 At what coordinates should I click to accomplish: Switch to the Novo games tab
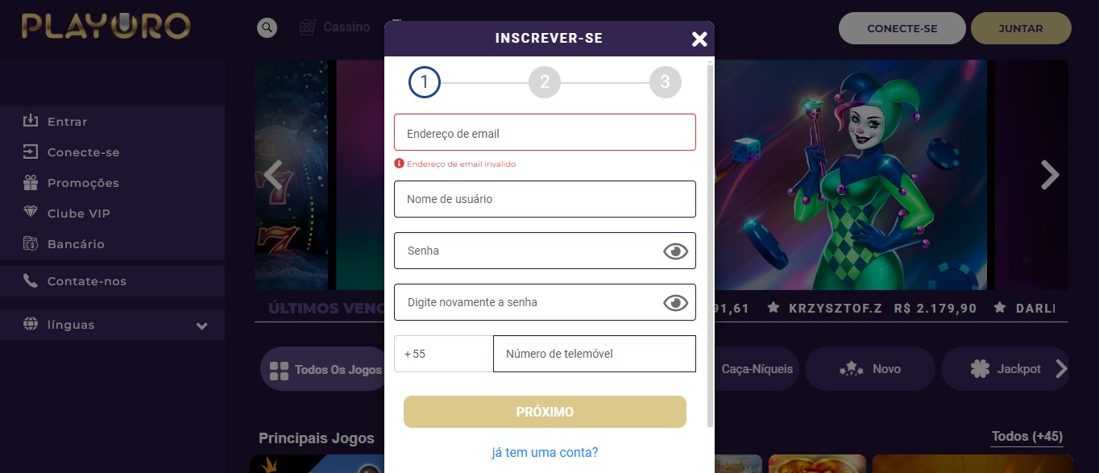[x=870, y=369]
